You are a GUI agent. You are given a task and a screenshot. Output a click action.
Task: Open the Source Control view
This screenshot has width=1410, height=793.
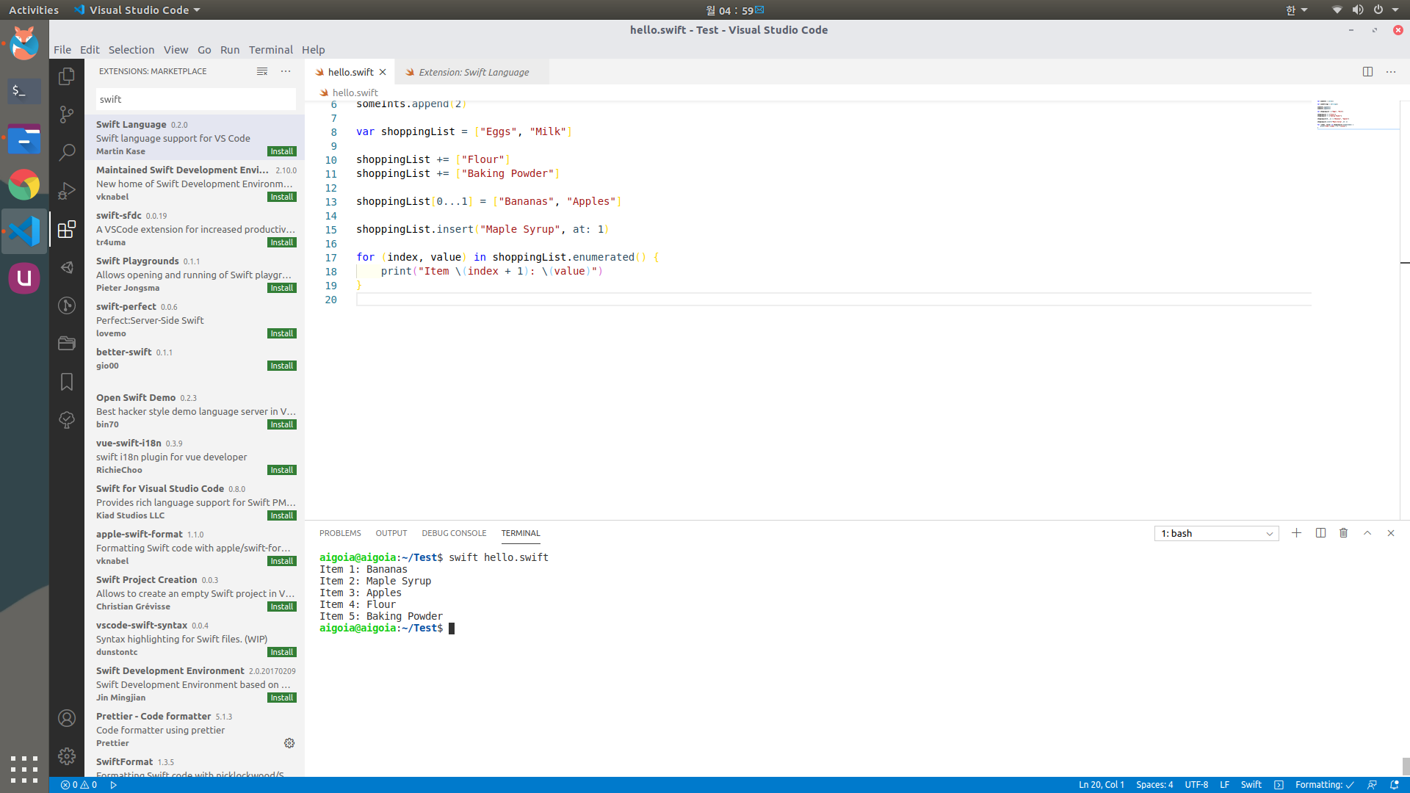coord(67,115)
